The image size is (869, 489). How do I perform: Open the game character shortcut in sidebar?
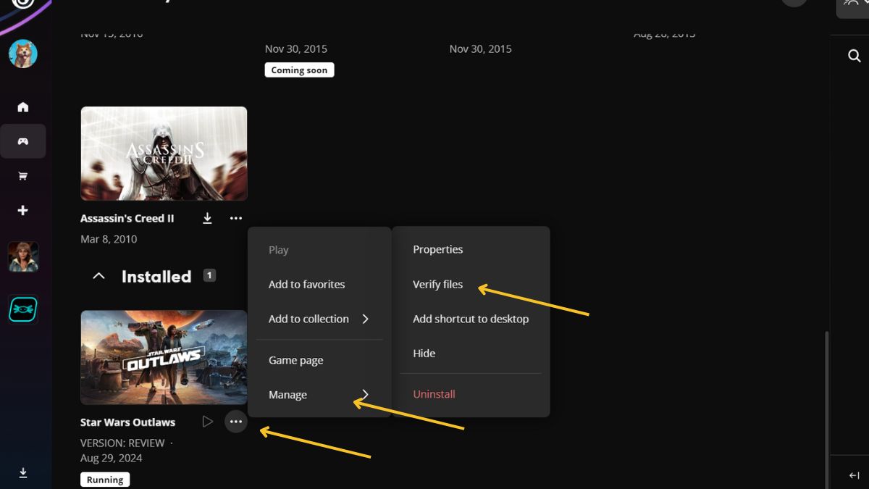[23, 256]
